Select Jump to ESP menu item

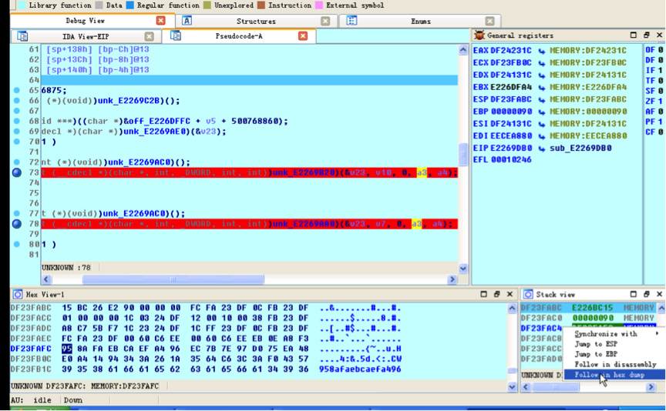tap(614, 344)
